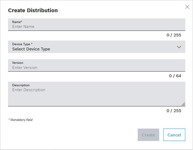Screen dimensions: 193x150
Task: Click the Mandatory field note
Action: tap(20, 120)
